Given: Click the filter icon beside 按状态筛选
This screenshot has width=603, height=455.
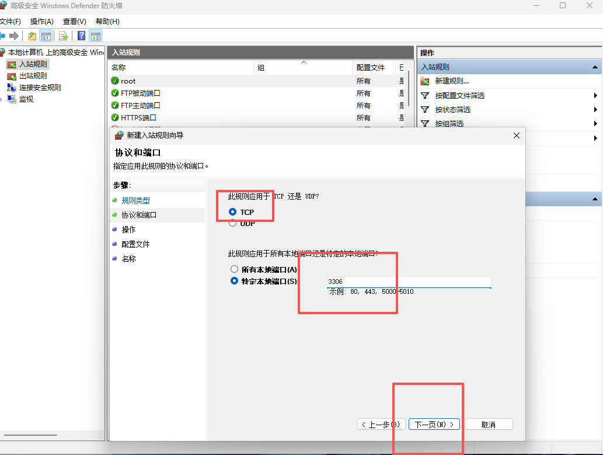Looking at the screenshot, I should coord(425,110).
